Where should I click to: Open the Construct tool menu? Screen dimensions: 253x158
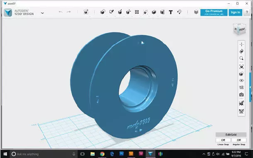(x=120, y=12)
